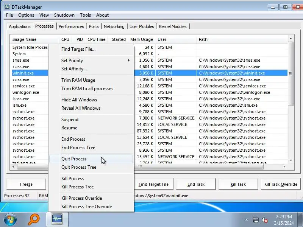Sort by Mem Usage column header
Image resolution: width=303 pixels, height=227 pixels.
pos(142,39)
